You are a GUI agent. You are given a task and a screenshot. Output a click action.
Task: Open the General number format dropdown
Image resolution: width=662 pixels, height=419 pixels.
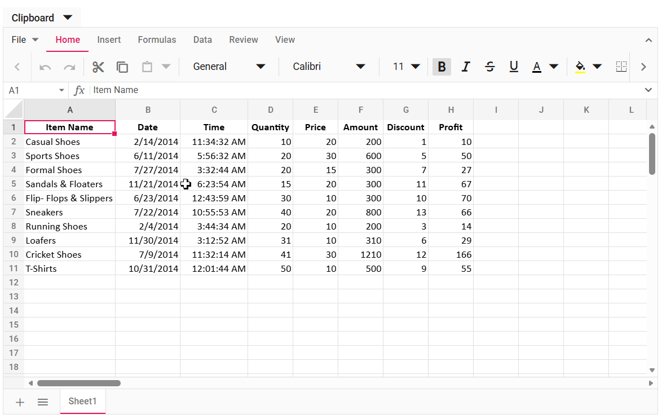(x=228, y=67)
